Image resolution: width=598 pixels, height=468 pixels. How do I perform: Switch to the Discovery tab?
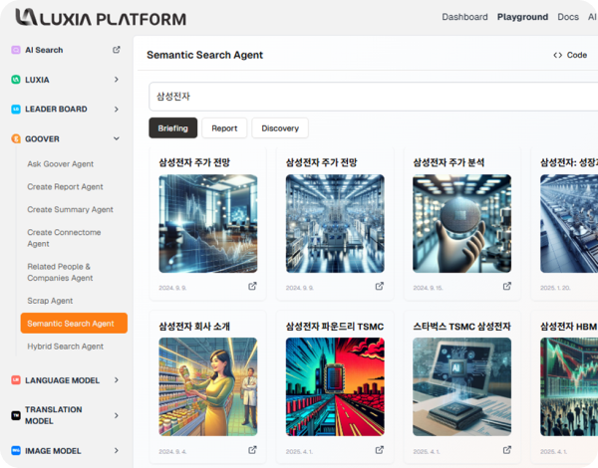[x=280, y=128]
